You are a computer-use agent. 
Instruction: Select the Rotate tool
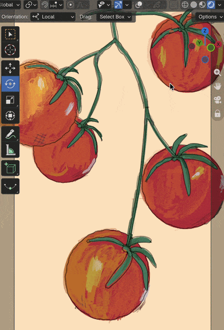coord(10,84)
